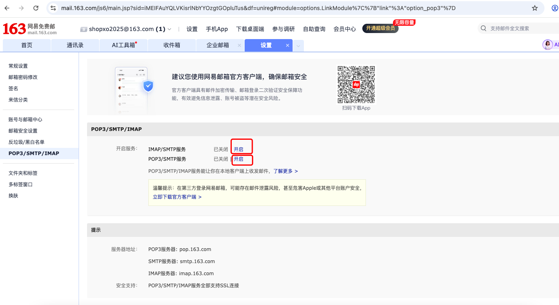Open the Chrome profile icon

[555, 8]
